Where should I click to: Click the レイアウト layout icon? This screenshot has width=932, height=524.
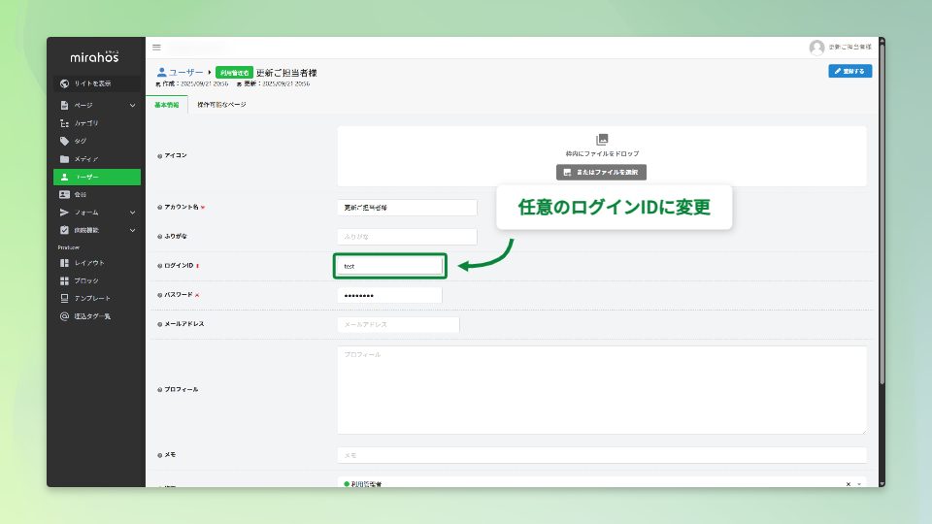(x=64, y=263)
